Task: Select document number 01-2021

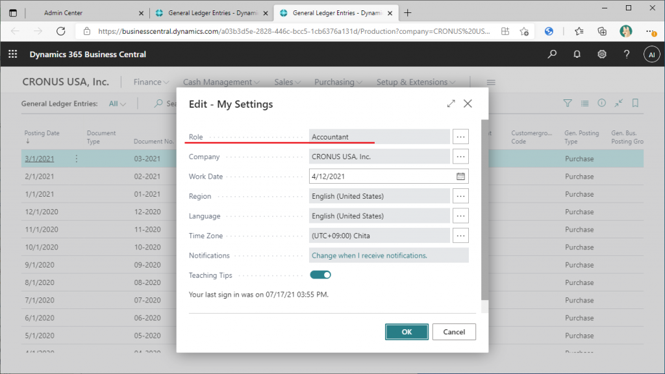Action: click(147, 194)
